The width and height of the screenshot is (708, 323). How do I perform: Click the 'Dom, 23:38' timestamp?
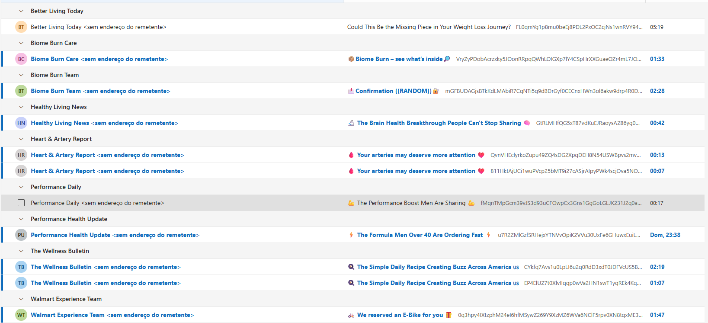point(665,235)
